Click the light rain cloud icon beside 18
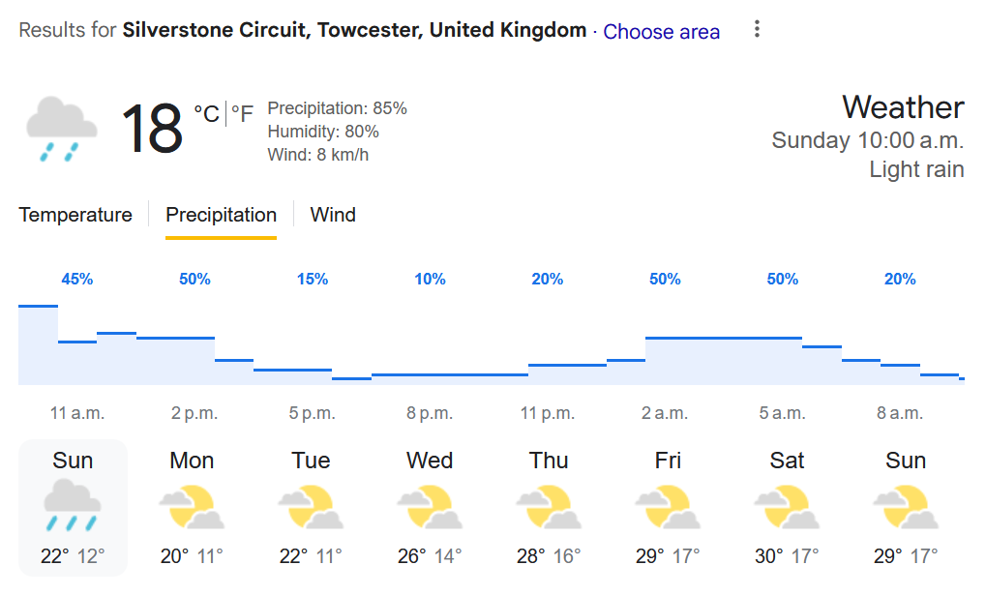The height and width of the screenshot is (595, 986). click(62, 129)
